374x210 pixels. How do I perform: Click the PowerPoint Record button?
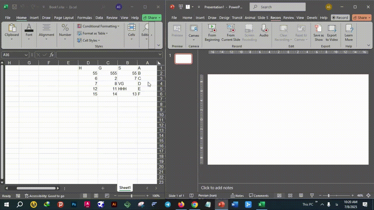coord(340,18)
